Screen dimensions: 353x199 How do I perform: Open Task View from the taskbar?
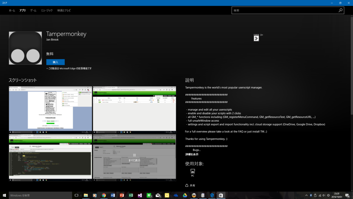point(77,196)
